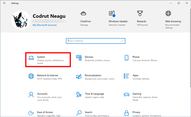Image resolution: width=191 pixels, height=117 pixels.
Task: Click the Windows Update label
Action: pos(118,21)
